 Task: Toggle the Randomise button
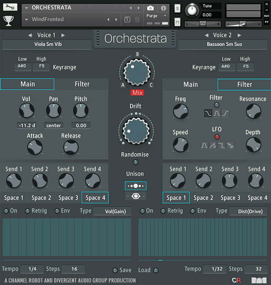135,162
